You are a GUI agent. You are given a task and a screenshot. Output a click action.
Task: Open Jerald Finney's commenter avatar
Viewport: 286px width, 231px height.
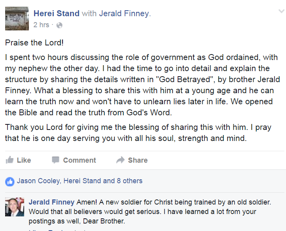[x=15, y=207]
